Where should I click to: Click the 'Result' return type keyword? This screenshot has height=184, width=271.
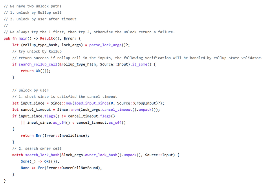pos(46,38)
